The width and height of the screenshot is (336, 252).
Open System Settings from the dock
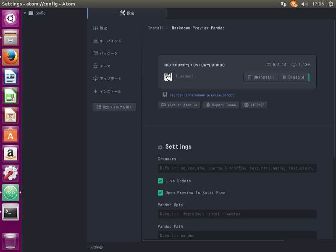click(x=10, y=173)
